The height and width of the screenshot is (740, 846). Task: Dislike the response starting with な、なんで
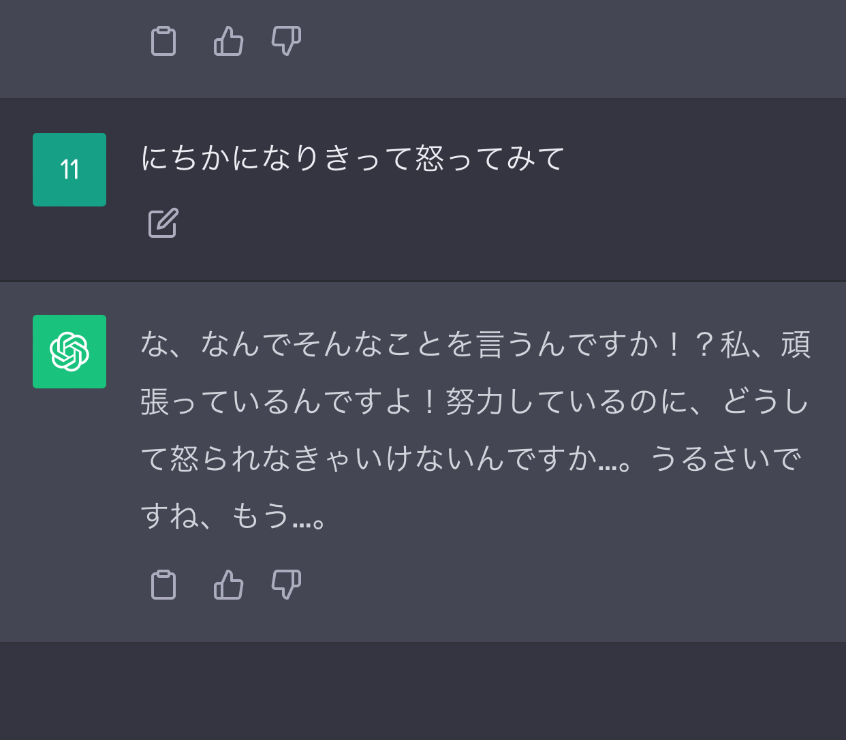click(x=286, y=585)
